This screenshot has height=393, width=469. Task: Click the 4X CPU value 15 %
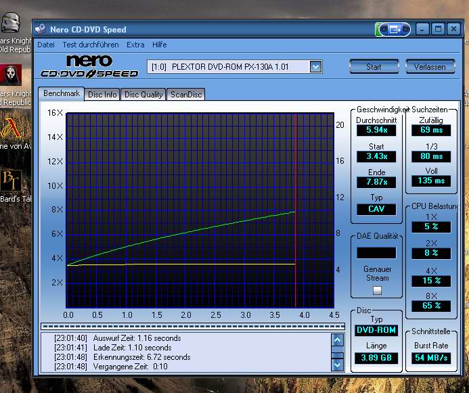431,281
